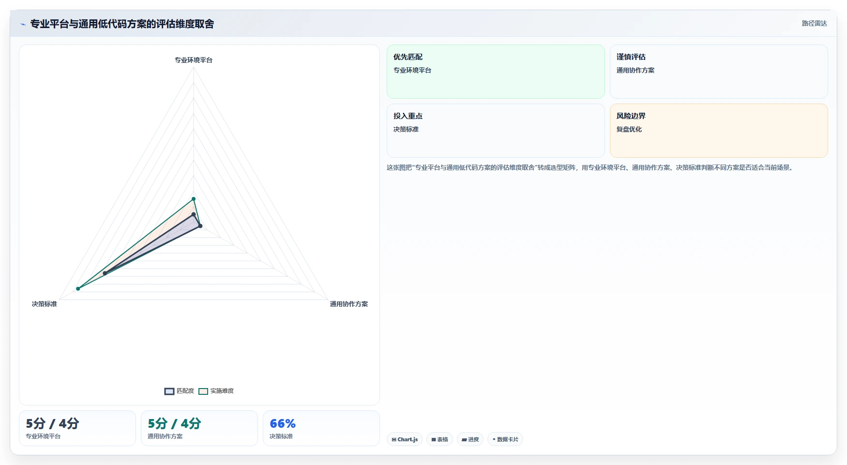Click 实施难度 data point on 专业环境平台 axis
The image size is (847, 465).
tap(194, 199)
